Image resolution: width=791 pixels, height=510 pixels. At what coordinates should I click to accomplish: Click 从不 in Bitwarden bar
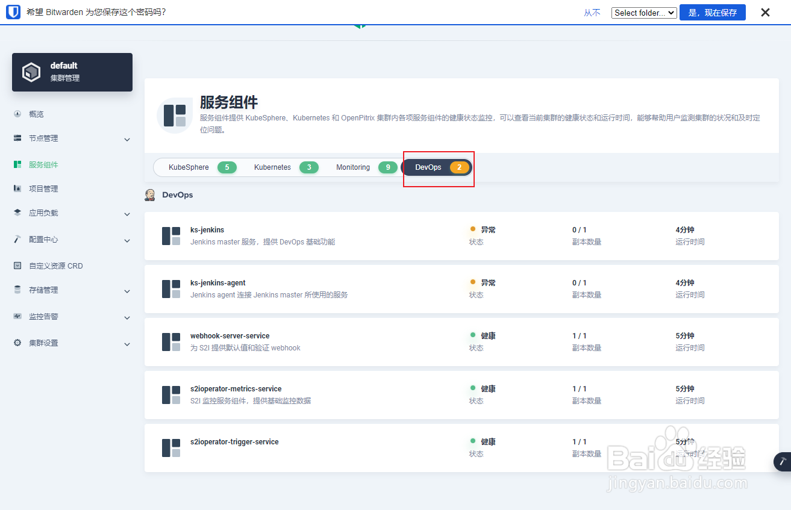click(592, 13)
